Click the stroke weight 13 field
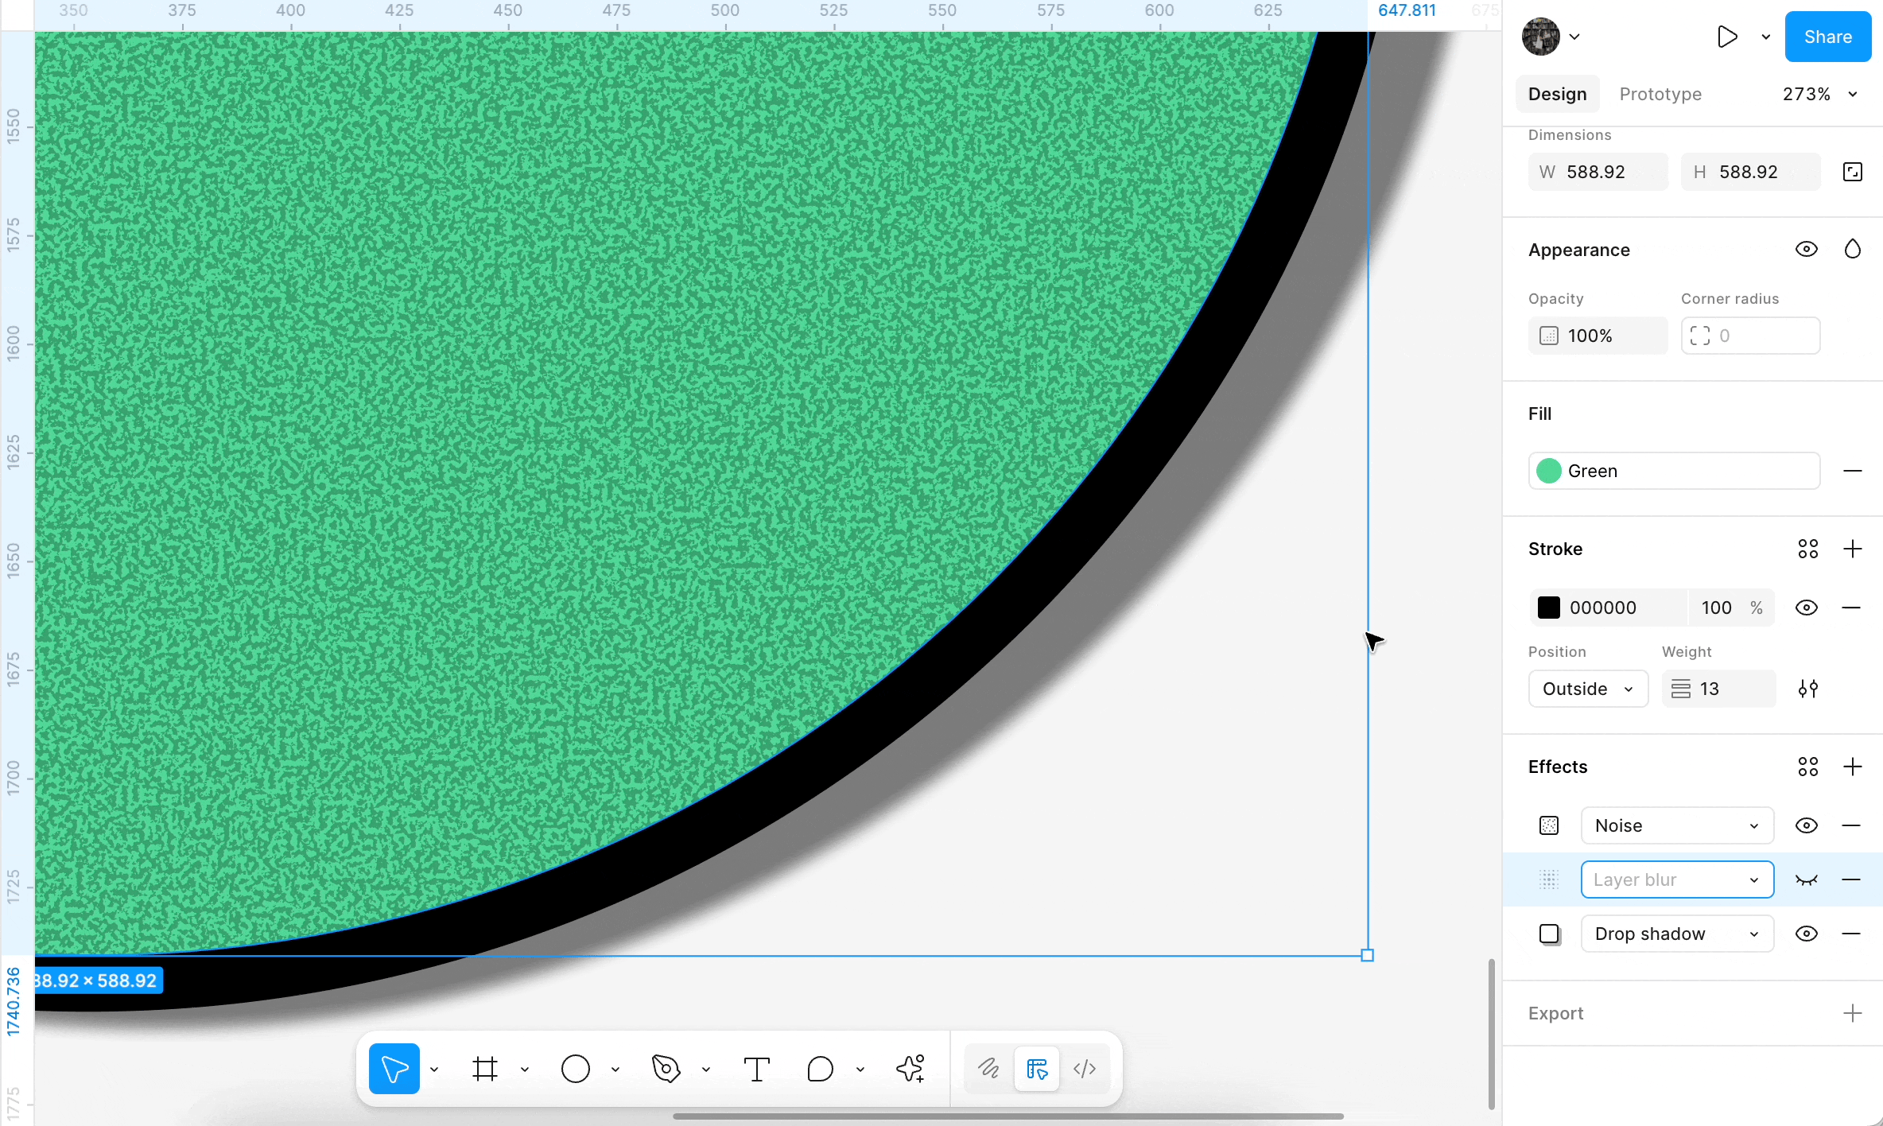Screen dimensions: 1883x1126 click(1718, 689)
